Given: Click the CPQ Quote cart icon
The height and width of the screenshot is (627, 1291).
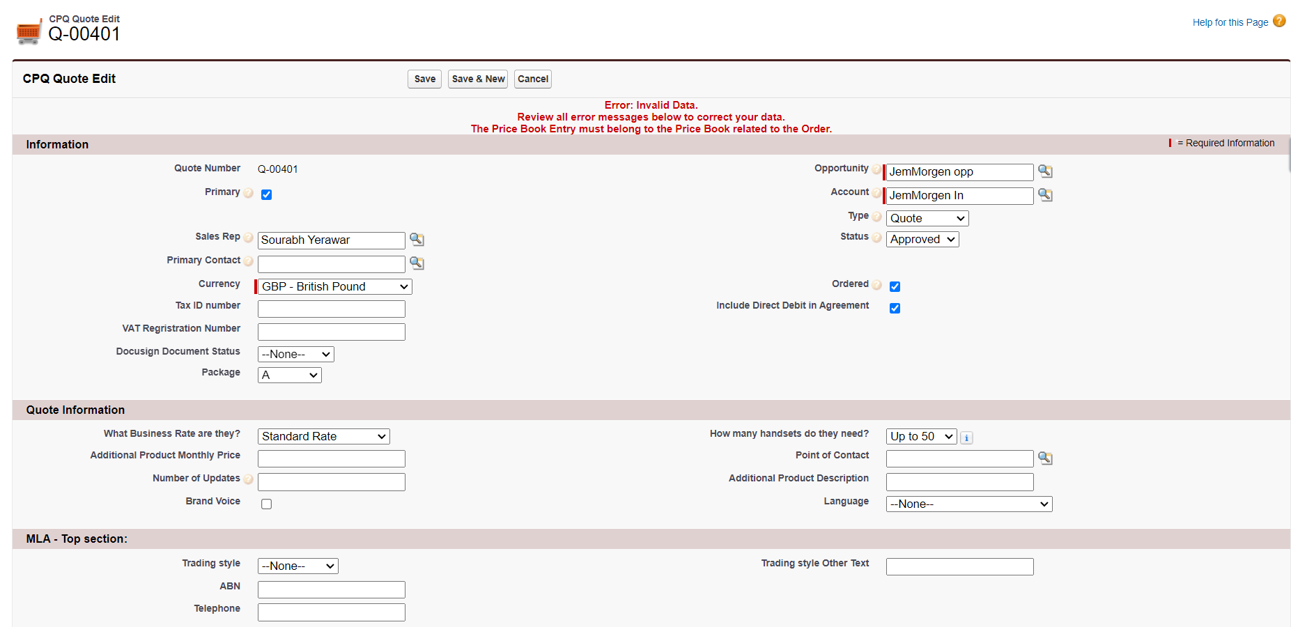Looking at the screenshot, I should click(x=29, y=31).
